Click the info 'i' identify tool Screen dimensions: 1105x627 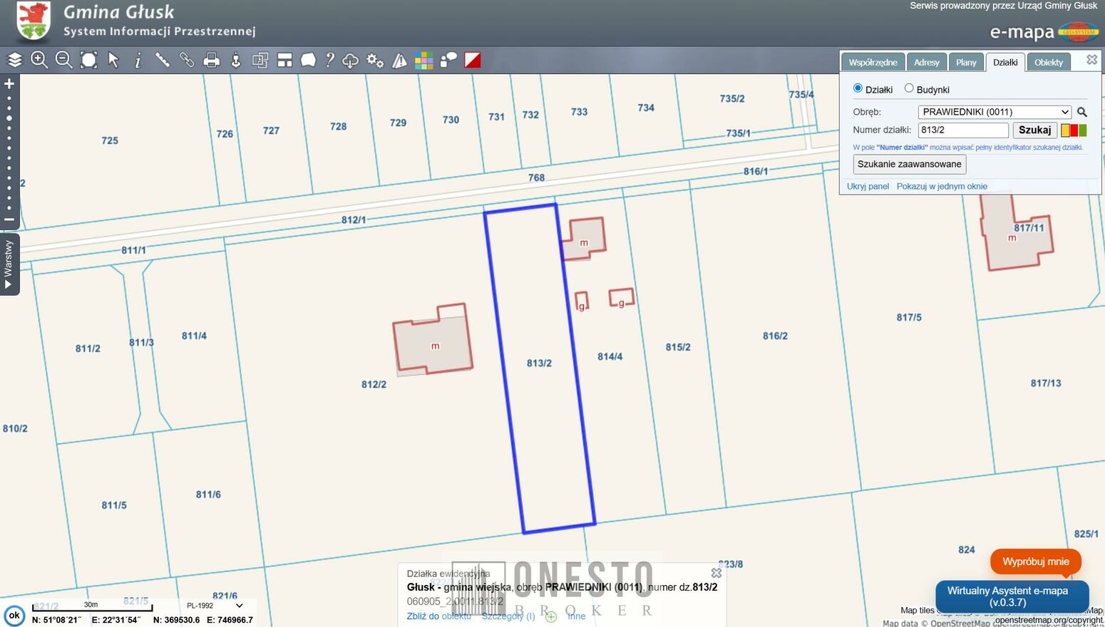(x=138, y=61)
